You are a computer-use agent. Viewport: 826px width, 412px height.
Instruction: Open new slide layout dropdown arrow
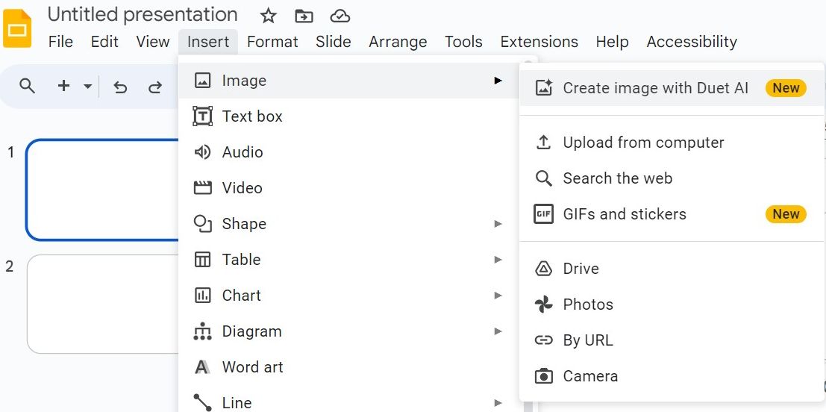click(x=88, y=87)
